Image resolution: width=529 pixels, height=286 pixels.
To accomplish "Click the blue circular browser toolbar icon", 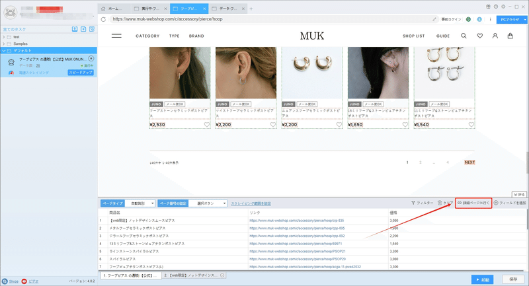I will click(479, 19).
